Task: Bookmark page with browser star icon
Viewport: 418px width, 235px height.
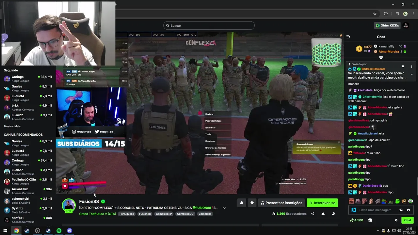Action: click(375, 14)
